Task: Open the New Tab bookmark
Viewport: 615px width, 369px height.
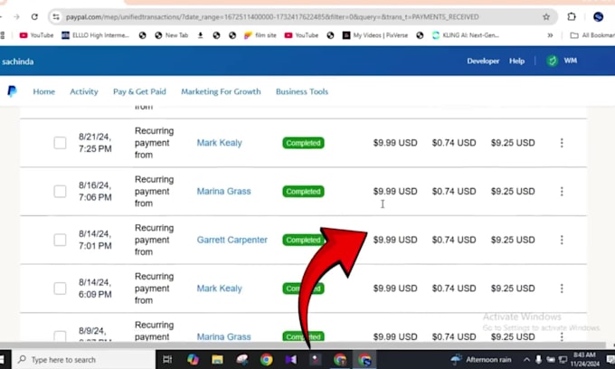Action: point(172,35)
